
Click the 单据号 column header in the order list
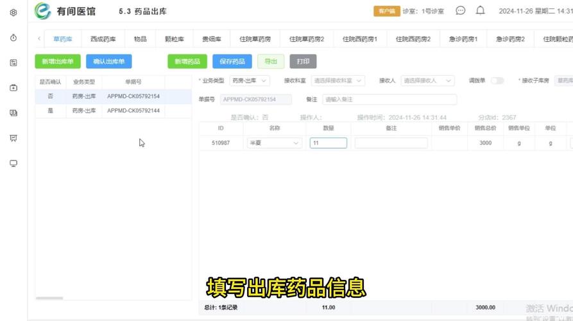(133, 82)
